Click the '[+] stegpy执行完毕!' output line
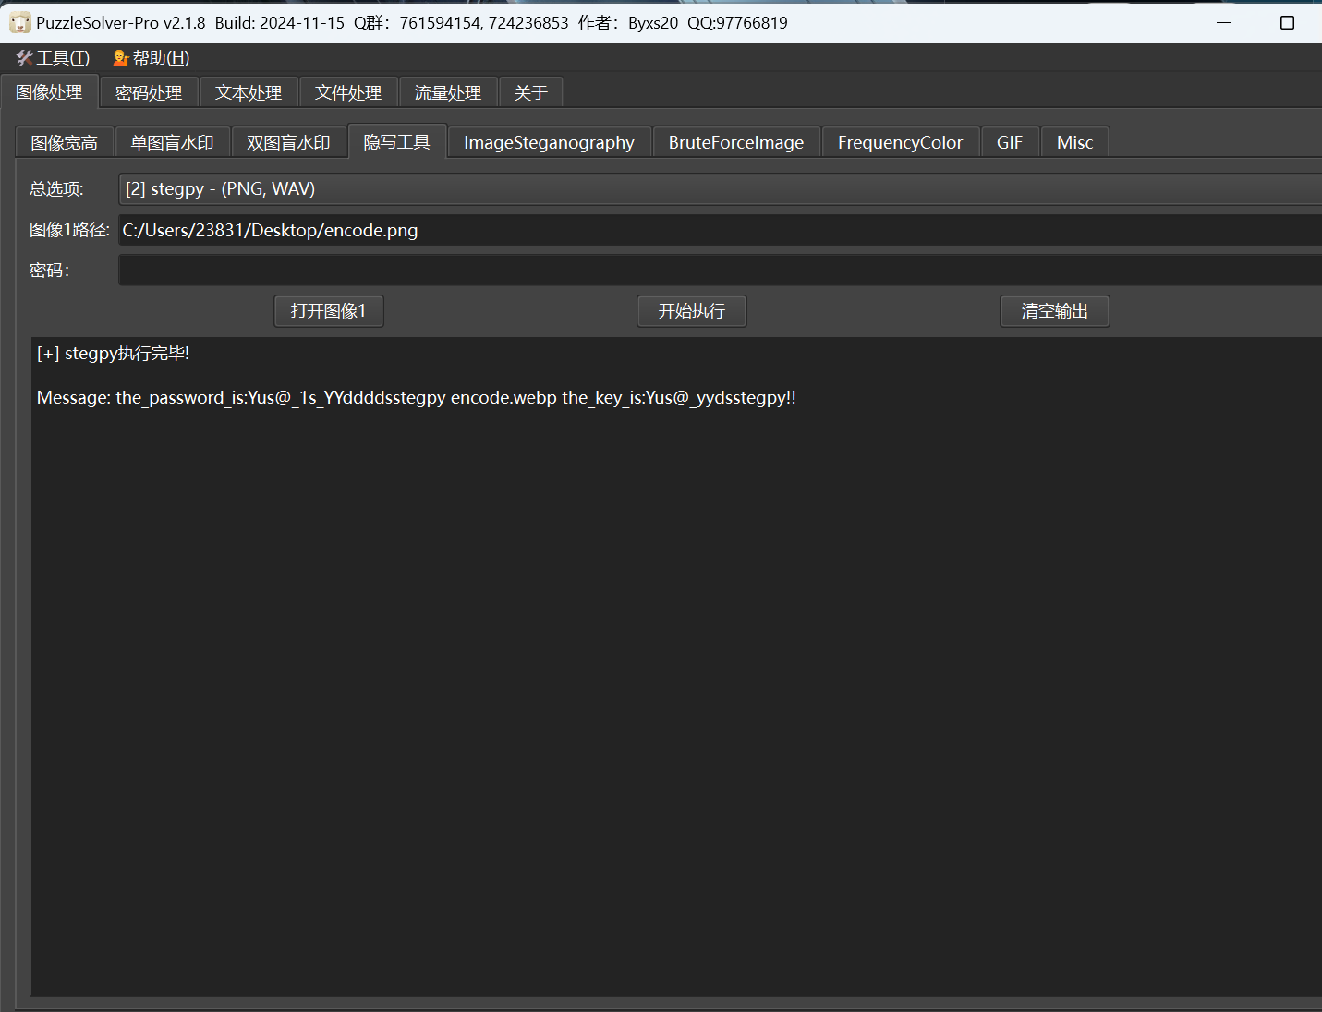This screenshot has height=1012, width=1322. click(114, 354)
